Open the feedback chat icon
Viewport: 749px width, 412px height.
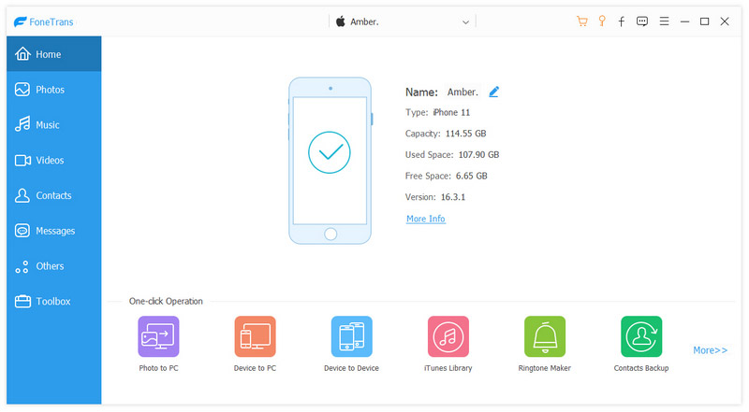(x=642, y=21)
